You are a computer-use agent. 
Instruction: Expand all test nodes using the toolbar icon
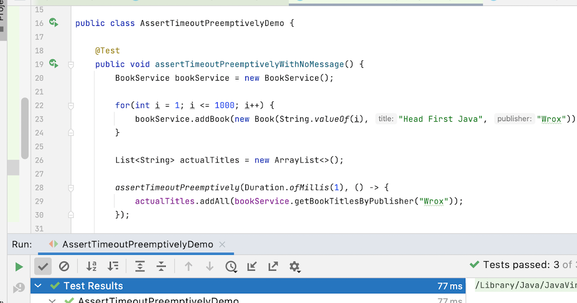(x=139, y=266)
